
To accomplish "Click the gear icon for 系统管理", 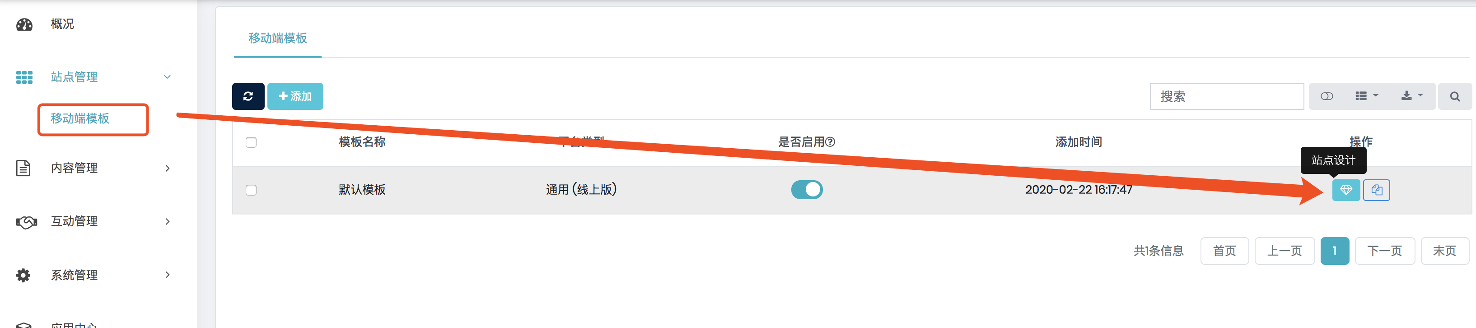I will [23, 275].
